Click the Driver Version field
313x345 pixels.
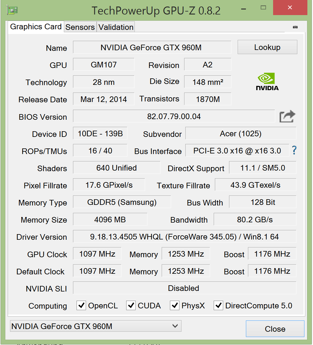(x=184, y=237)
